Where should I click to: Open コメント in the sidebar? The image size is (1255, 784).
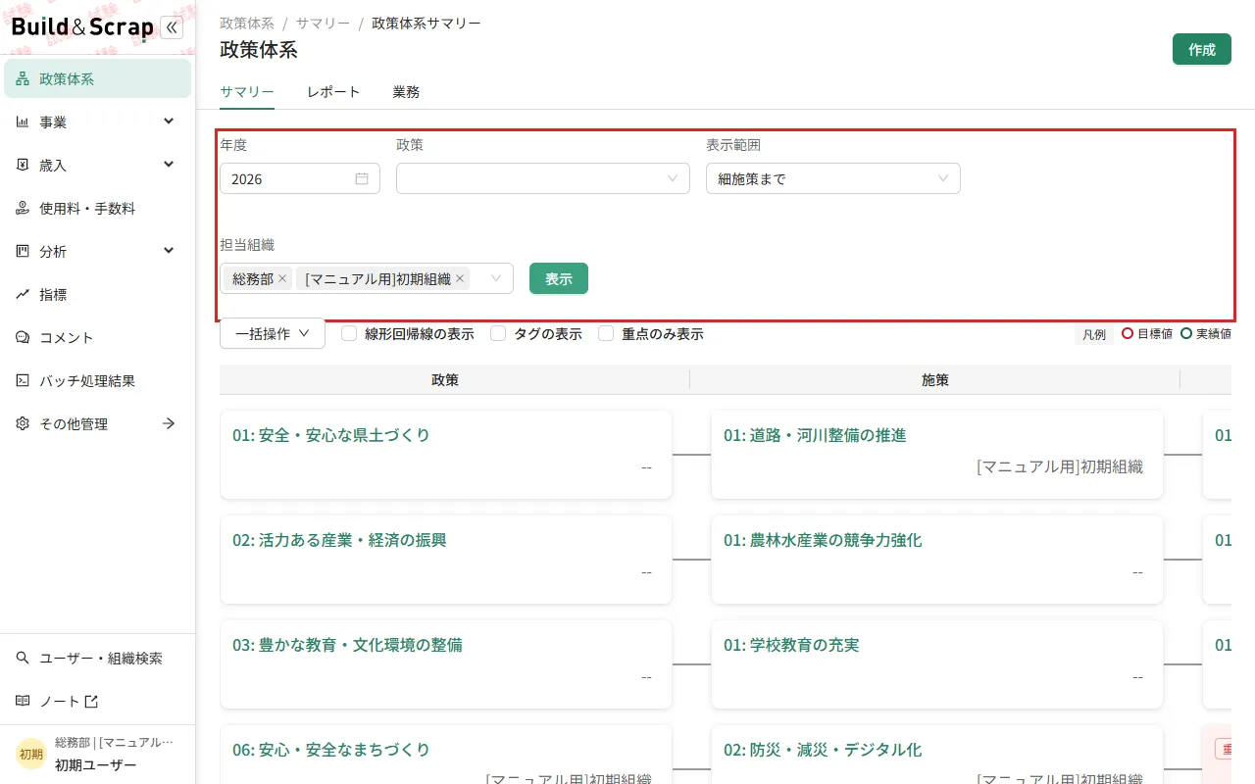98,338
